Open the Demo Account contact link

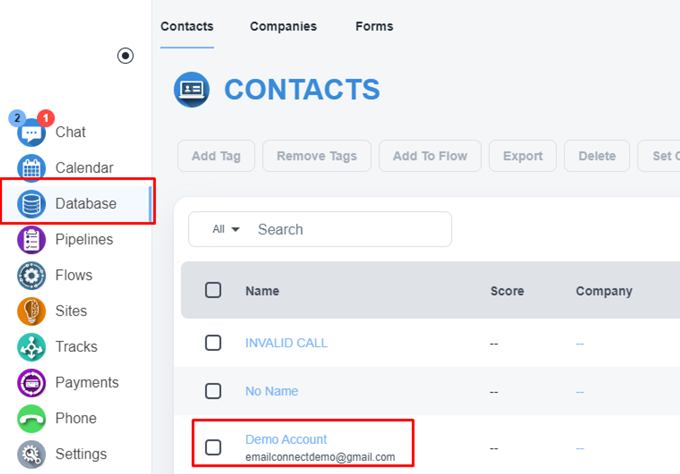(286, 440)
